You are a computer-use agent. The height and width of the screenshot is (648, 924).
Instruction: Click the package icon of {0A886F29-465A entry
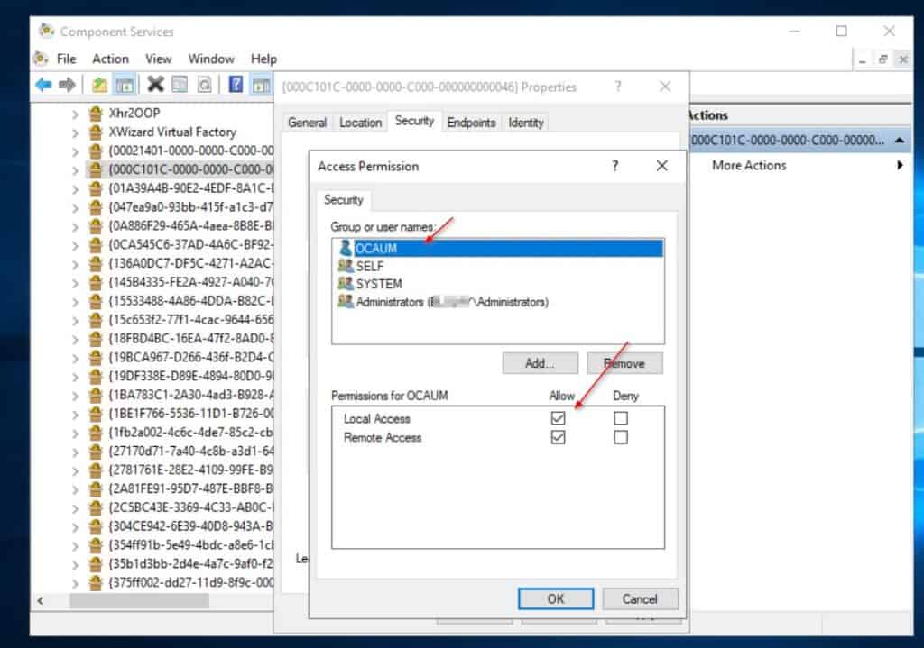[x=96, y=226]
